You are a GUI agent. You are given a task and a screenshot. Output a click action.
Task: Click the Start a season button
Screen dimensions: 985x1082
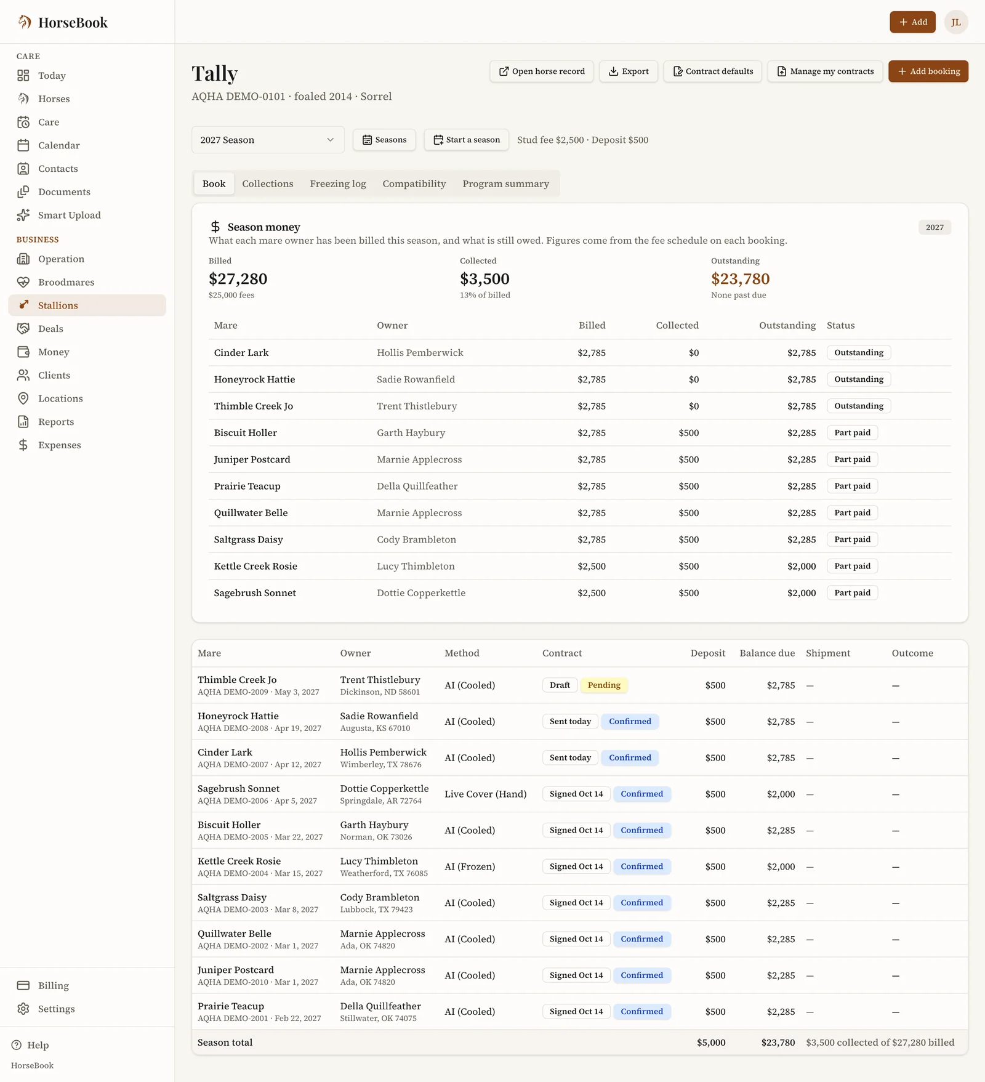pos(467,140)
